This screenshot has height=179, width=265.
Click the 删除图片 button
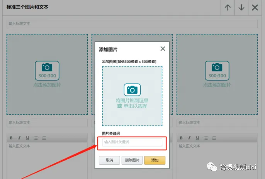pos(132,160)
